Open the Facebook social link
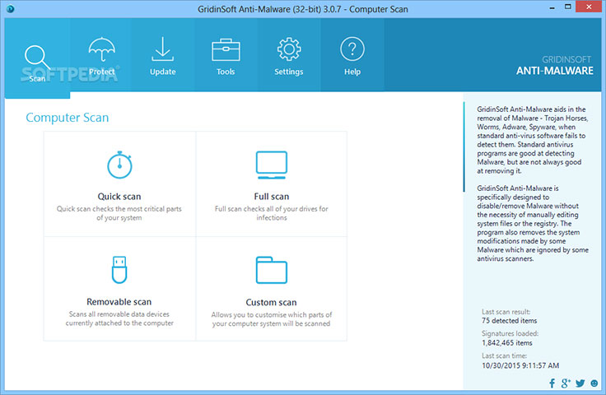606x395 pixels. pos(552,383)
